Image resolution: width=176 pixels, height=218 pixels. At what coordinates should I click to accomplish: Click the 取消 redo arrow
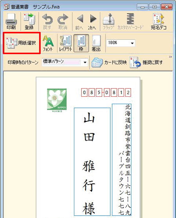63,22
